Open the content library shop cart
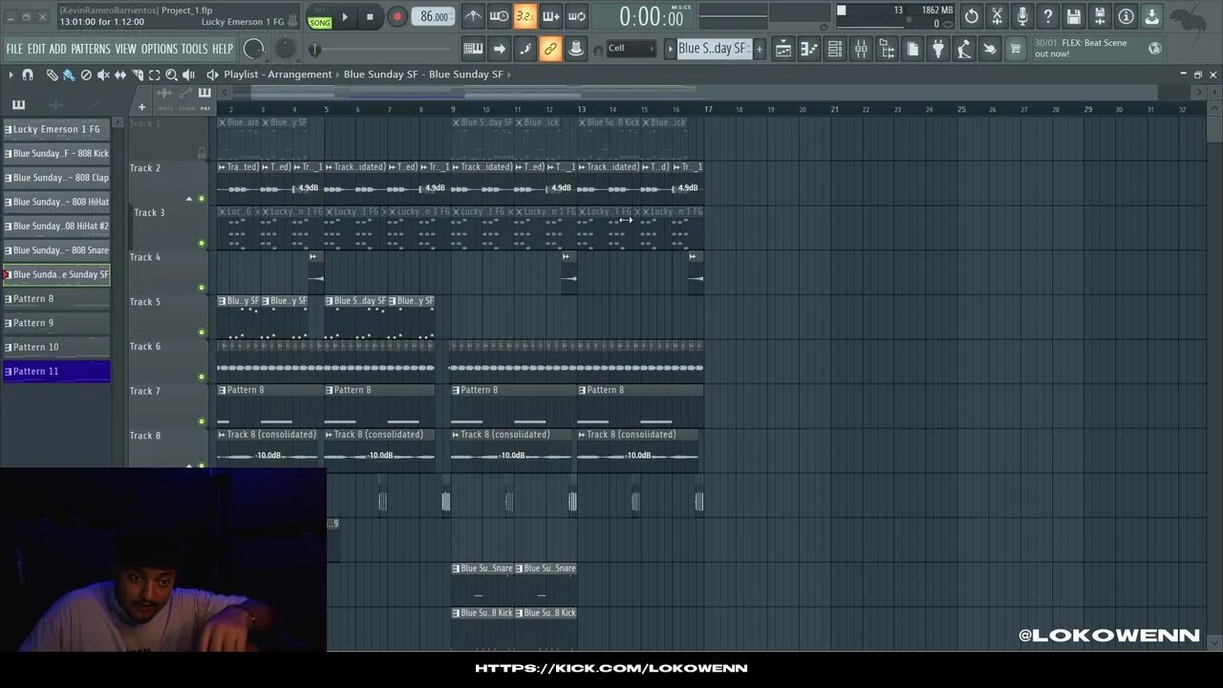 tap(1015, 49)
